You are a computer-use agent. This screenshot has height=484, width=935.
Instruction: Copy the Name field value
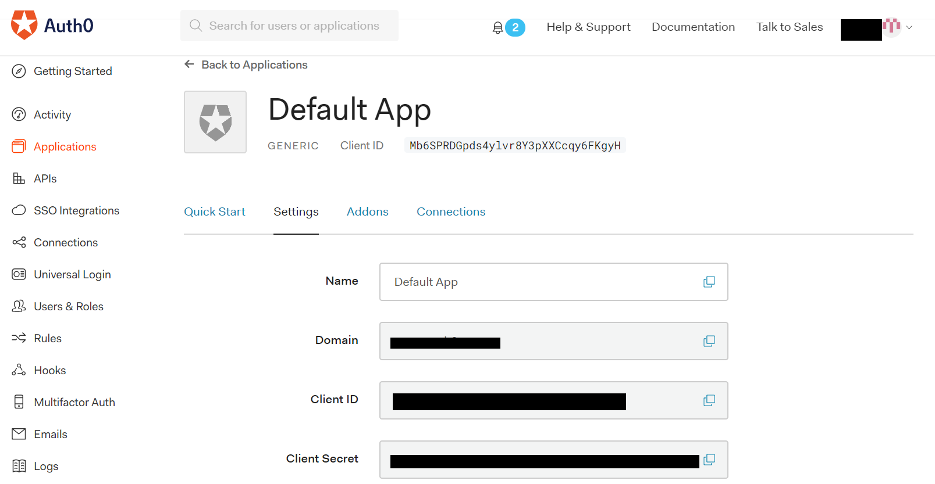pos(709,282)
